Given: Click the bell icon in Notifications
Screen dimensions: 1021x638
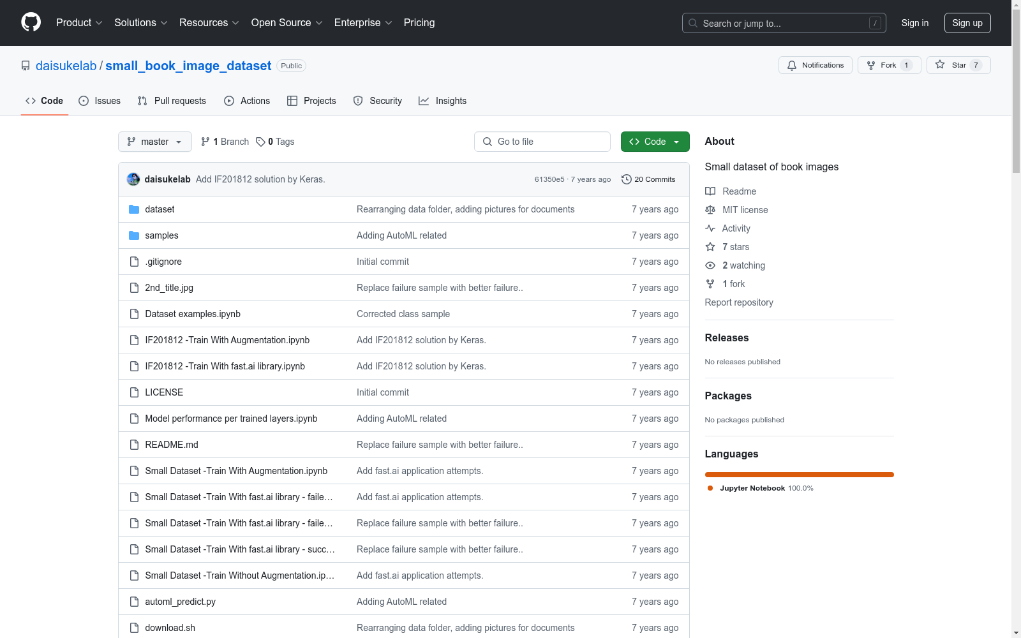Looking at the screenshot, I should 792,65.
